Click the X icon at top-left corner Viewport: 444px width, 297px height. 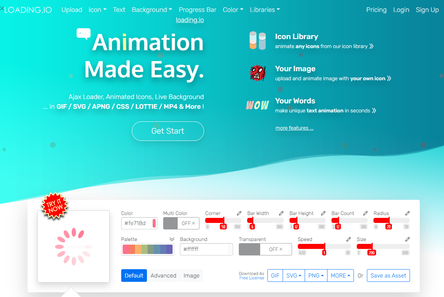(2, 8)
